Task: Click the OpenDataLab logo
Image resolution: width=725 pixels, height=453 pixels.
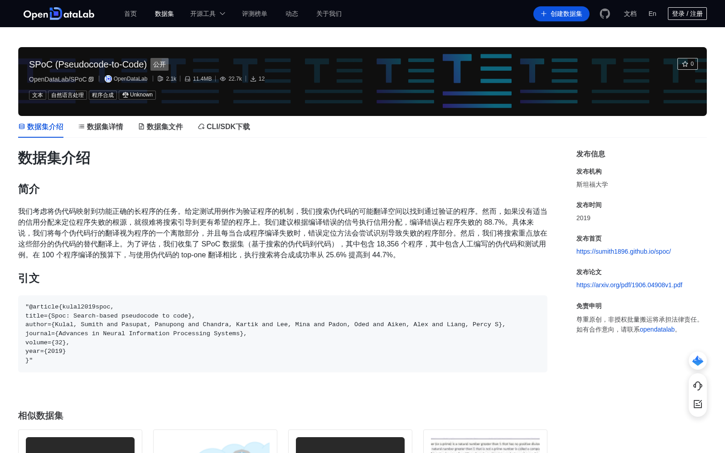Action: tap(59, 14)
